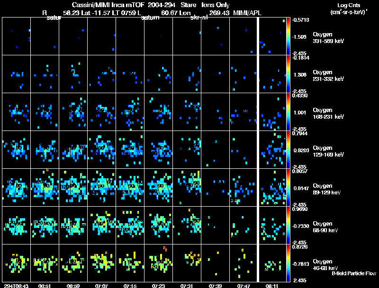Click the Oxygen 231-332 keV row label

[328, 76]
